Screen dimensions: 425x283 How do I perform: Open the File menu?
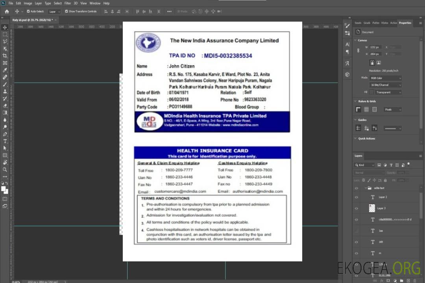click(11, 3)
